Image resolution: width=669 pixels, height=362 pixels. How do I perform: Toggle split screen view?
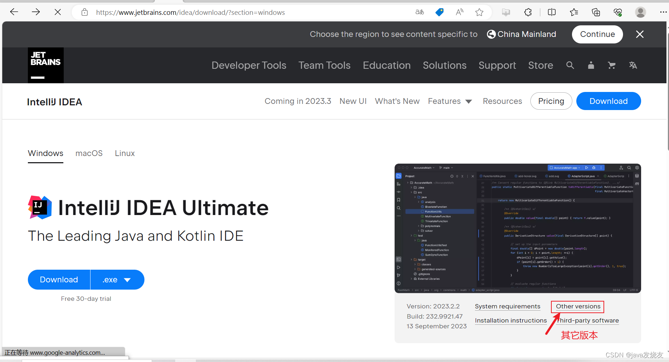click(x=552, y=12)
